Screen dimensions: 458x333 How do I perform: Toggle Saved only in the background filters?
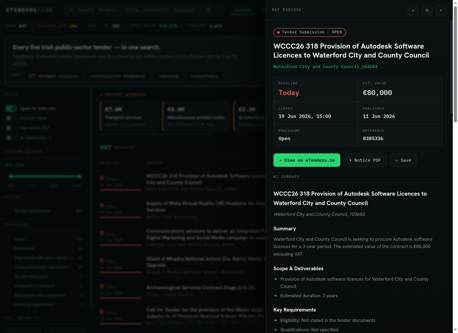coord(11,138)
